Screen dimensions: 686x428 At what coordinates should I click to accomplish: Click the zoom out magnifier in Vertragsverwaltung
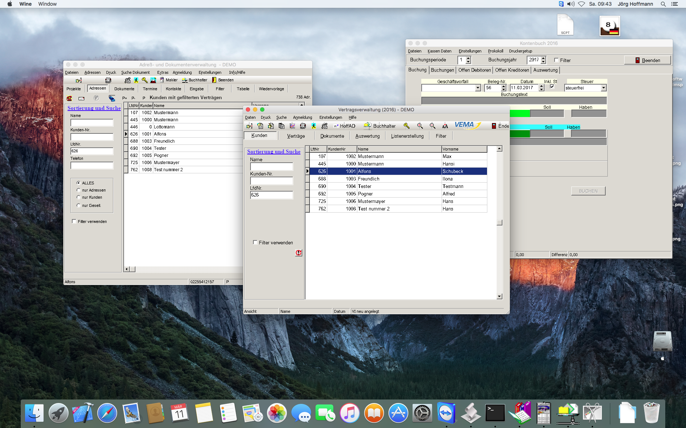(433, 126)
